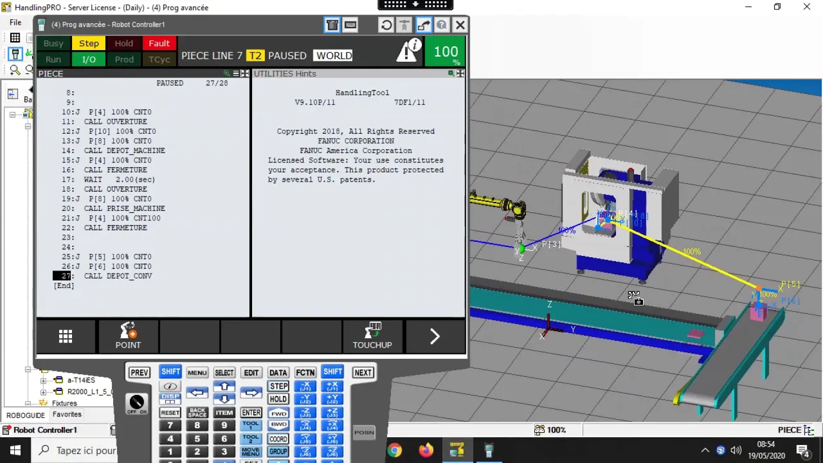Click the DISP key
The height and width of the screenshot is (463, 823).
point(170,399)
